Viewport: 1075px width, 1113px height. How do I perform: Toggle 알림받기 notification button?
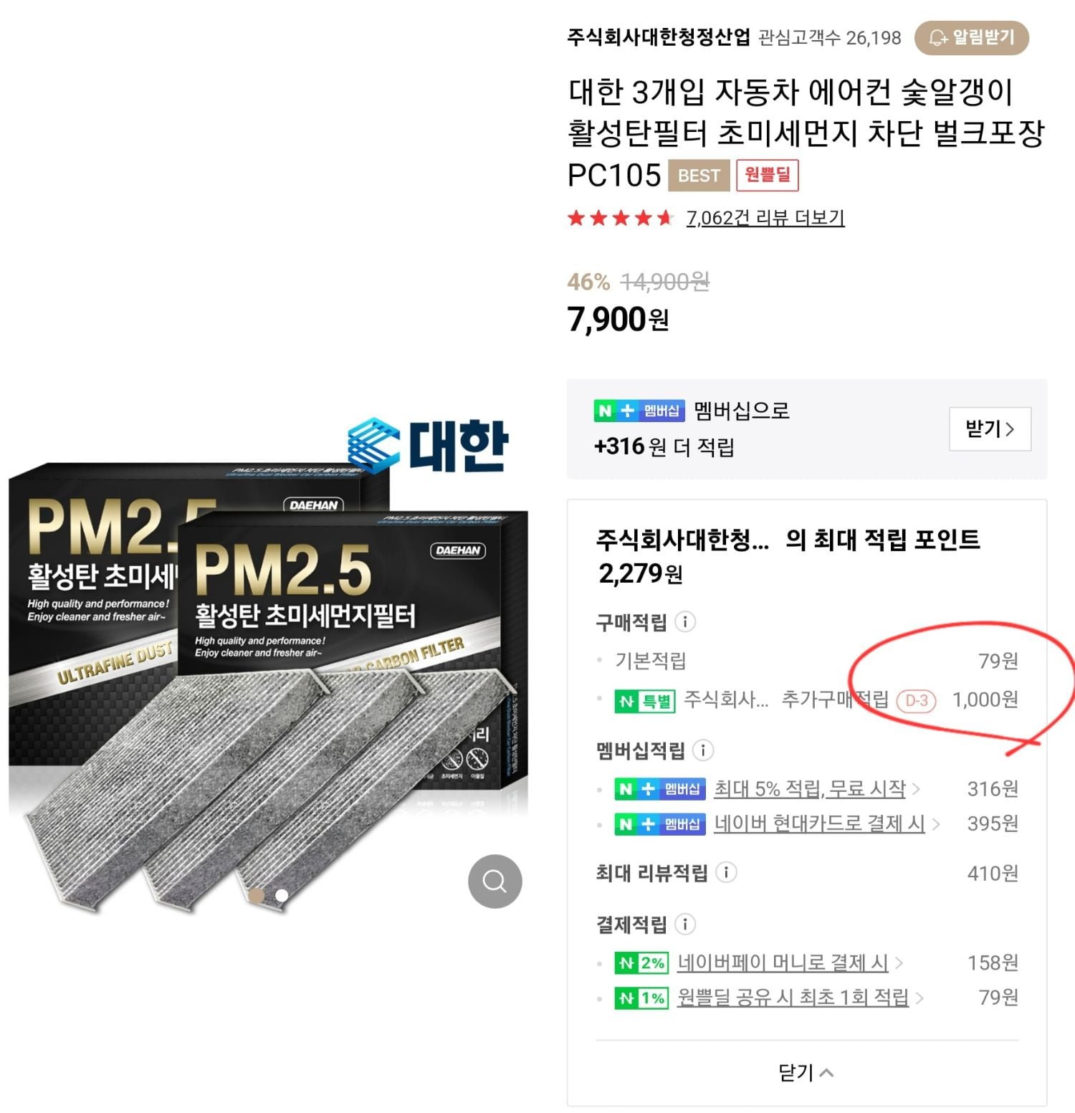pyautogui.click(x=972, y=37)
